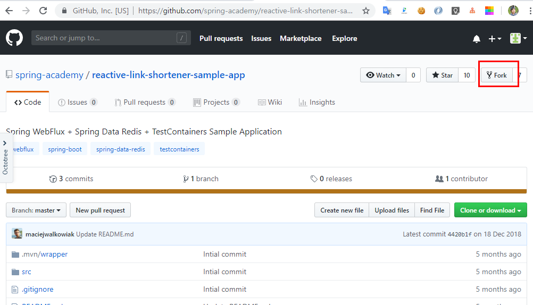Click the browser reload icon
533x305 pixels.
coord(43,11)
